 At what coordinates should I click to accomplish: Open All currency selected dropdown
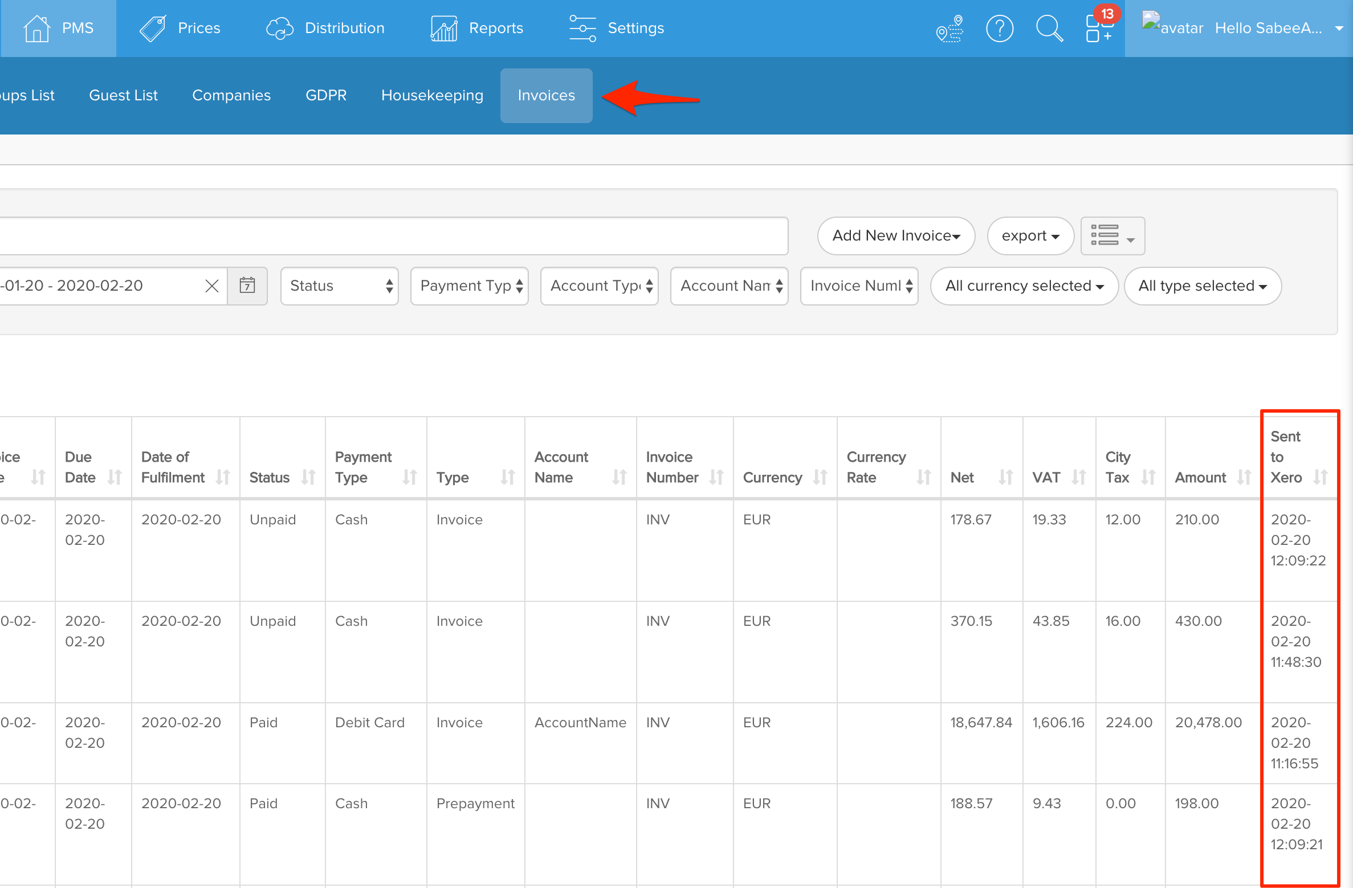coord(1024,286)
